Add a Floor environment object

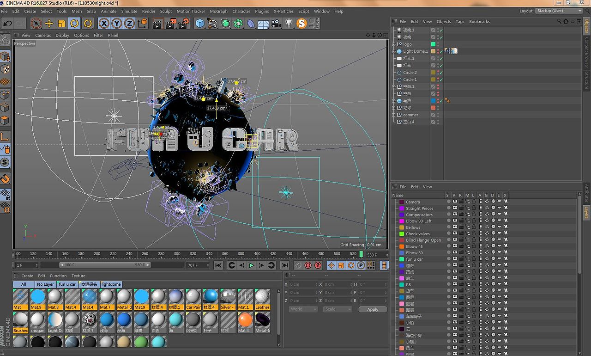[264, 23]
